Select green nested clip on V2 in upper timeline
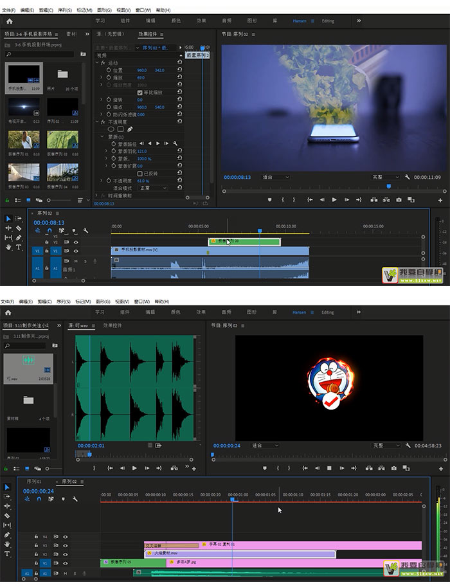Viewport: 450px width, 587px height. click(244, 242)
